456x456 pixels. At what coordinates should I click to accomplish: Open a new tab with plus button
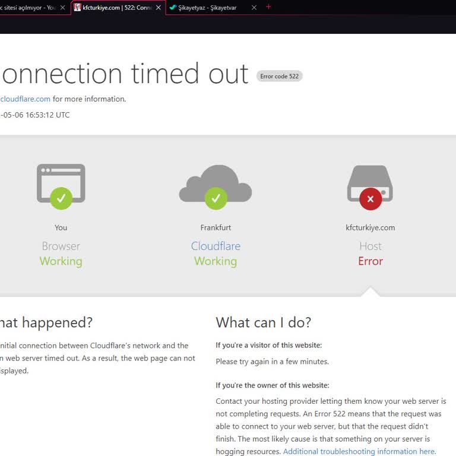268,7
